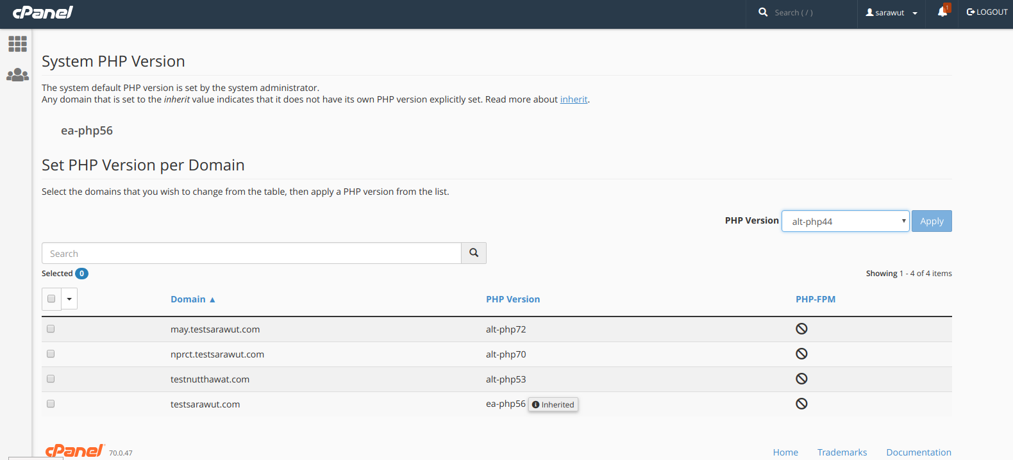
Task: Click into the domain Search field
Action: (x=251, y=253)
